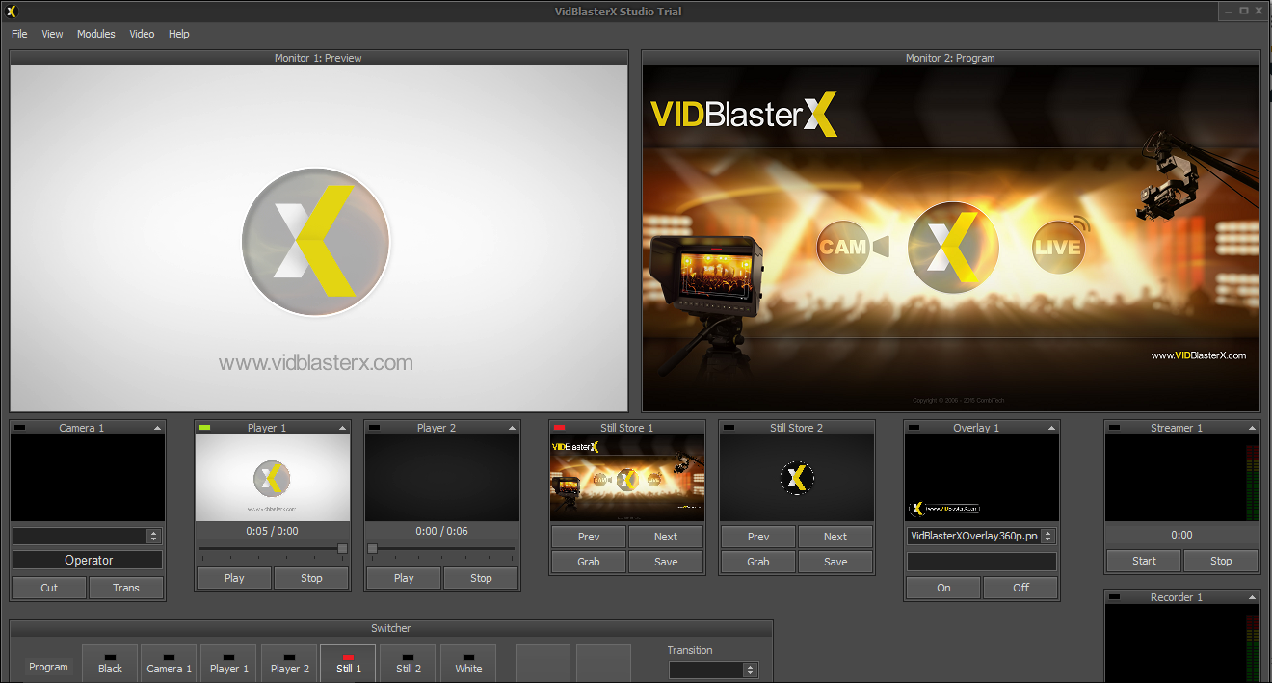The width and height of the screenshot is (1272, 683).
Task: Open the View menu
Action: [52, 34]
